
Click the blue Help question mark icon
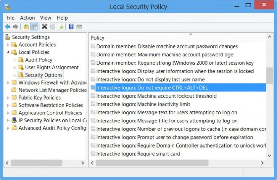pyautogui.click(x=71, y=27)
